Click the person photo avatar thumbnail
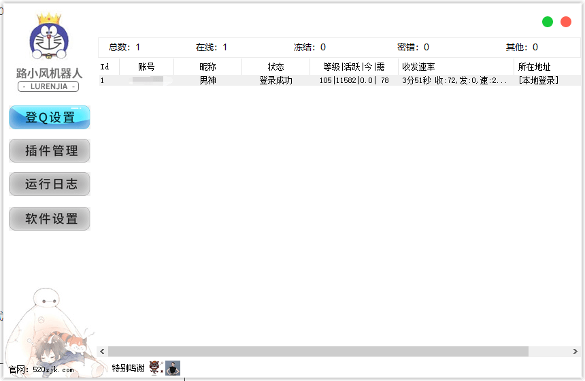Screen dimensions: 585x381 [x=173, y=368]
